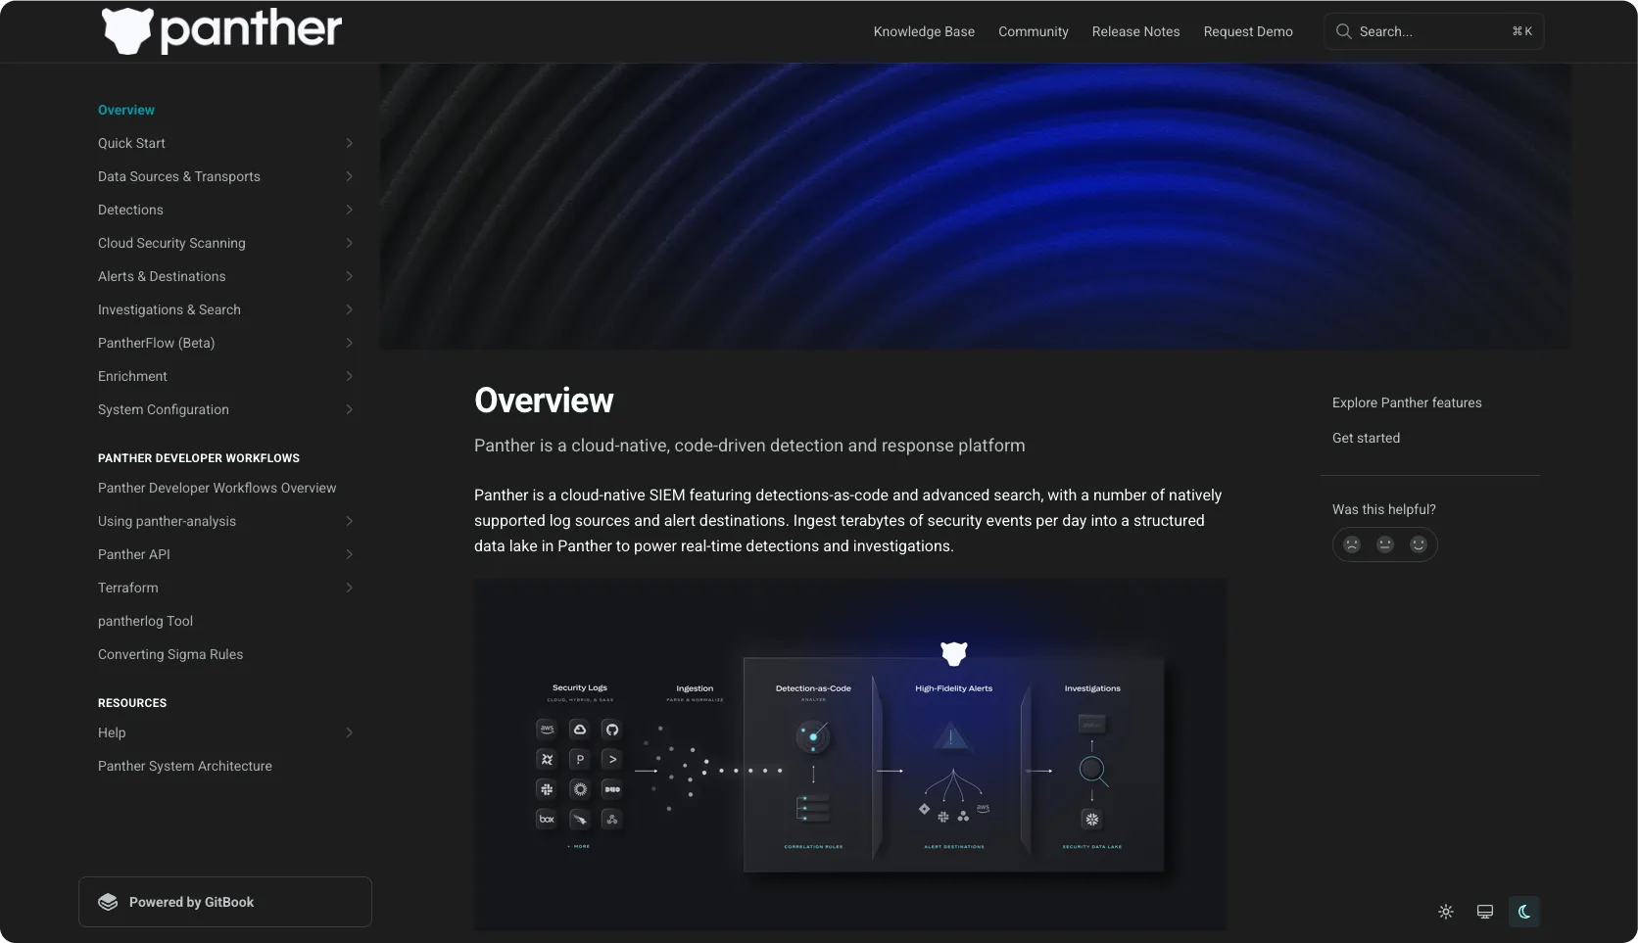
Task: Rate page with sad face icon
Action: coord(1352,544)
